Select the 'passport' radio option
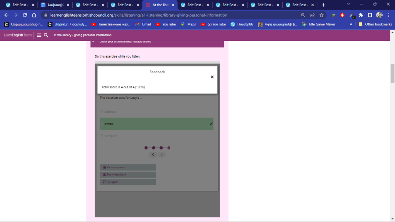The width and height of the screenshot is (395, 222). [102, 136]
